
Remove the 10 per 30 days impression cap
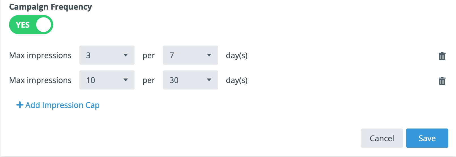tap(442, 81)
